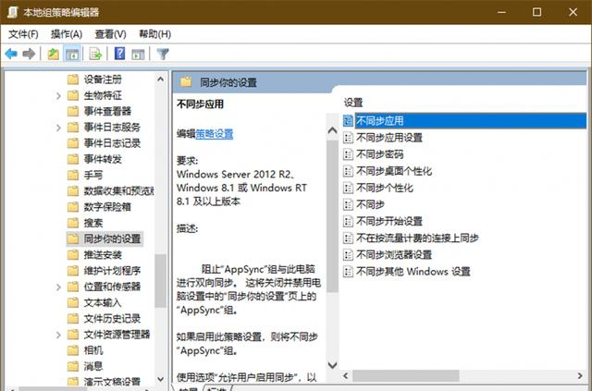Select 文本输入 in the tree

click(103, 302)
